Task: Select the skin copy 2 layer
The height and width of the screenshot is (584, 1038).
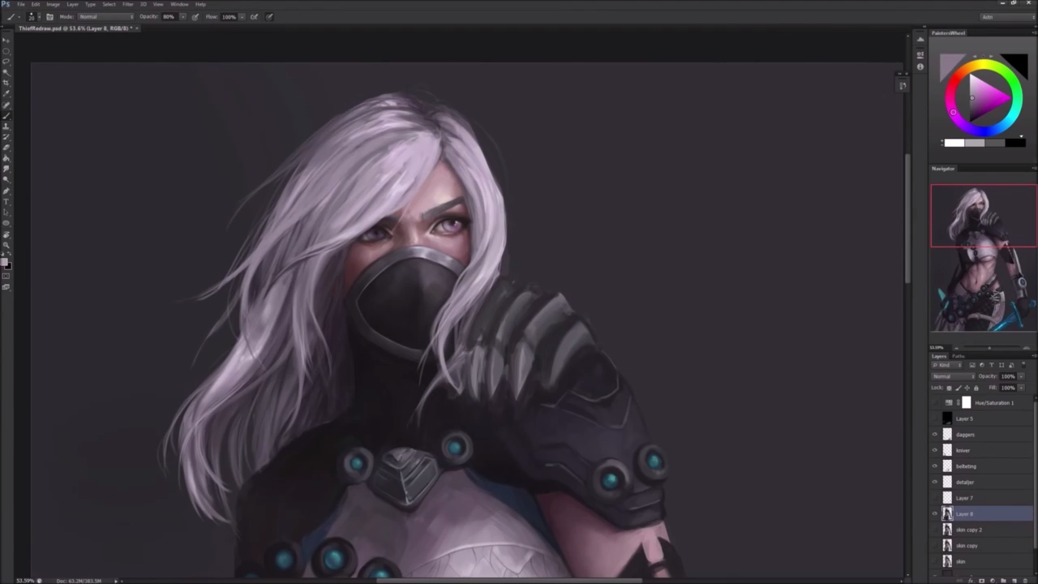Action: tap(981, 530)
